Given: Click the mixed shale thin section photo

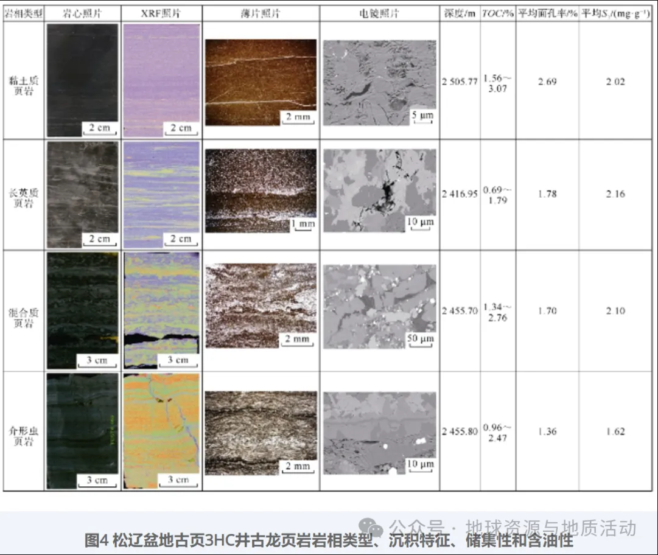Looking at the screenshot, I should (261, 305).
